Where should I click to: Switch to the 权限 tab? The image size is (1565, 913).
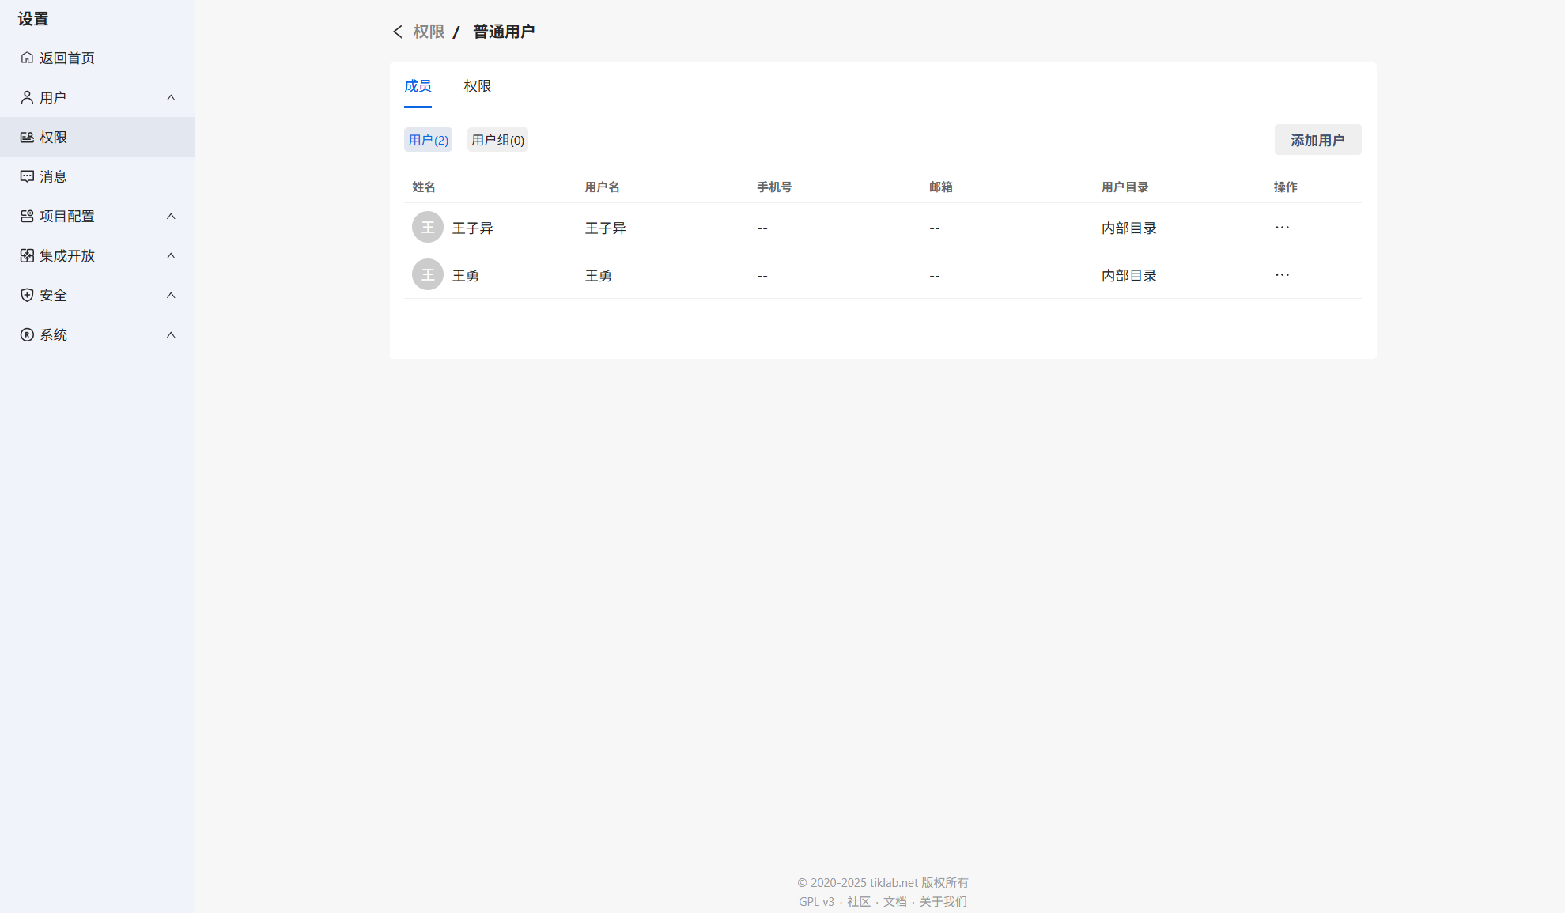click(477, 86)
